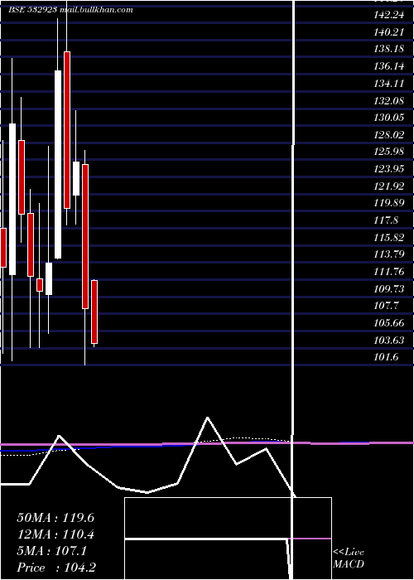Click the 115.82 price axis label
414x580 pixels.
click(x=388, y=238)
